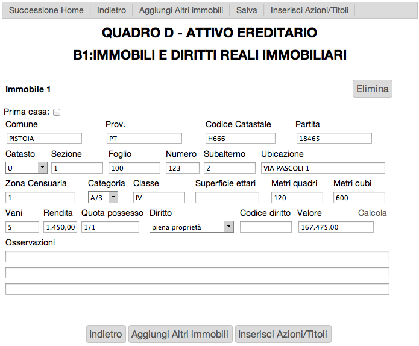419x346 pixels.
Task: Click the first Osservazioni text line
Action: coord(197,257)
